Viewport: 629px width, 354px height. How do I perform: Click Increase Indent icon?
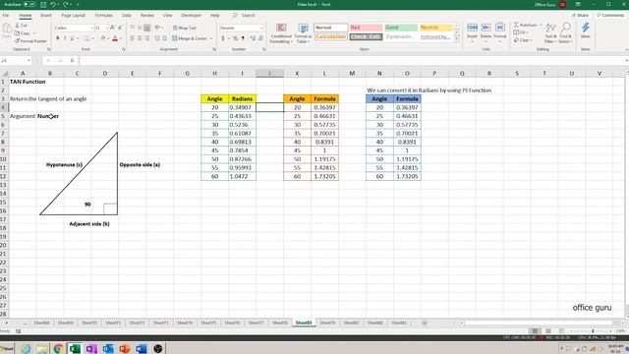pos(165,38)
